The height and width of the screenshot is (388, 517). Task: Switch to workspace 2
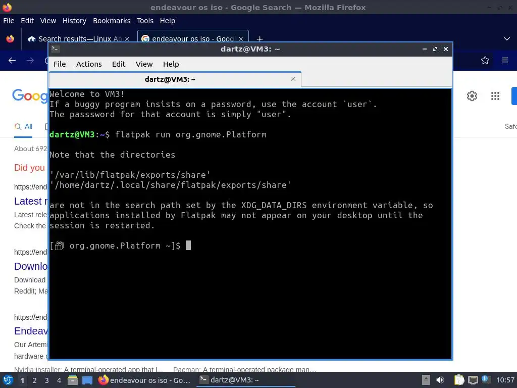pyautogui.click(x=35, y=380)
